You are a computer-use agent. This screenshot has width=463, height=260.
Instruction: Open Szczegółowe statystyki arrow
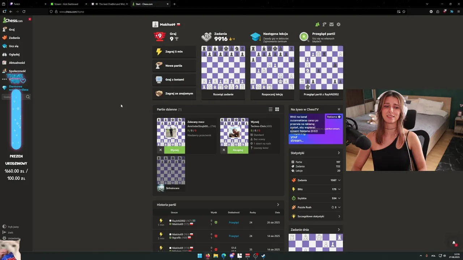pos(339,216)
